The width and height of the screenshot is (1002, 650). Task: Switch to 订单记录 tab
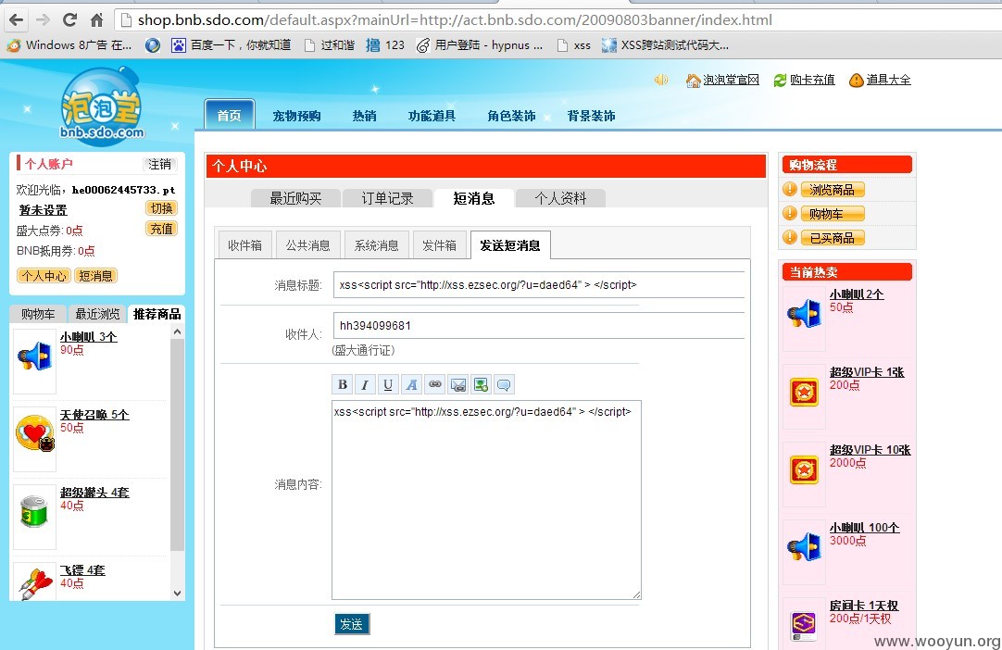pos(387,198)
